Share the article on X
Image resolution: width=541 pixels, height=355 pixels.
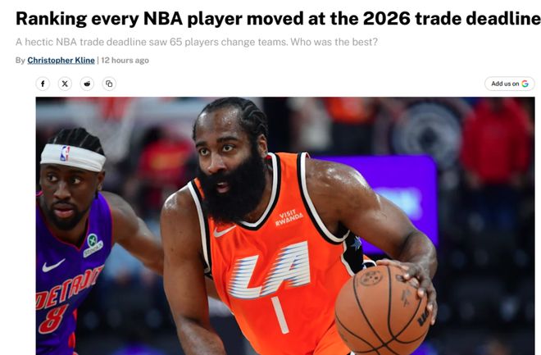click(x=65, y=84)
